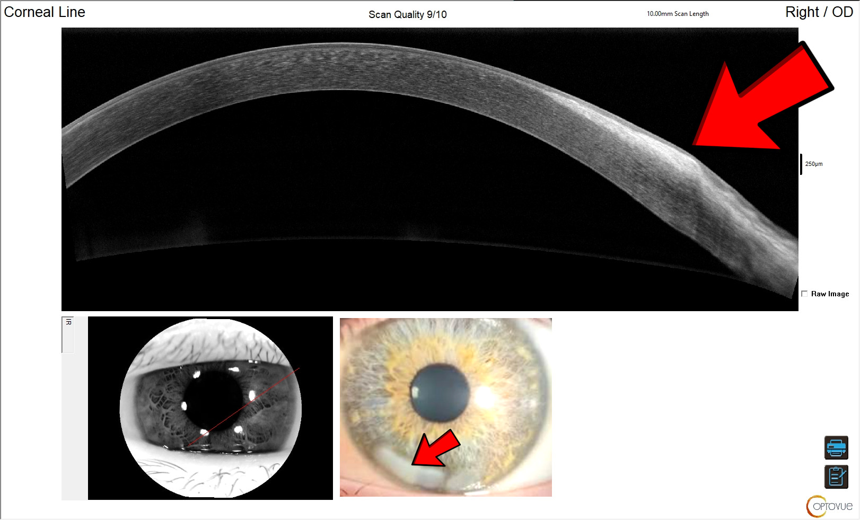The height and width of the screenshot is (520, 860).
Task: Open the clipboard notes icon
Action: (836, 477)
